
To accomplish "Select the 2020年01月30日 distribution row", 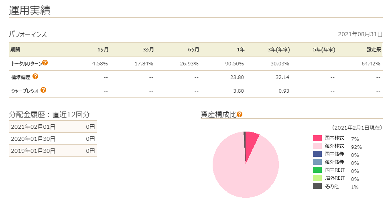I will (x=53, y=139).
